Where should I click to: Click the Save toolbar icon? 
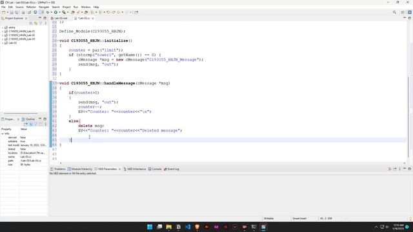(12, 12)
